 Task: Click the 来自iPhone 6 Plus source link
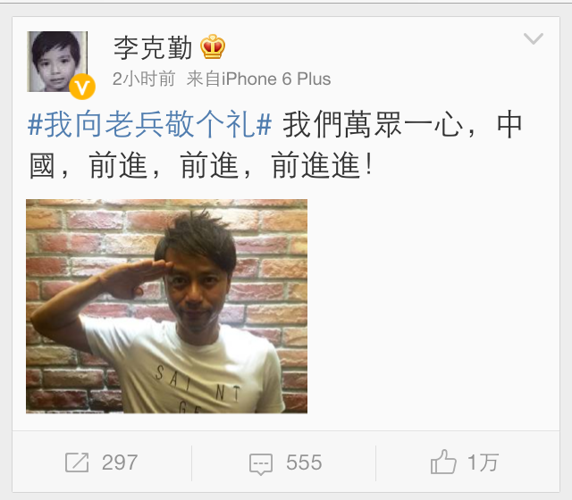[x=258, y=79]
